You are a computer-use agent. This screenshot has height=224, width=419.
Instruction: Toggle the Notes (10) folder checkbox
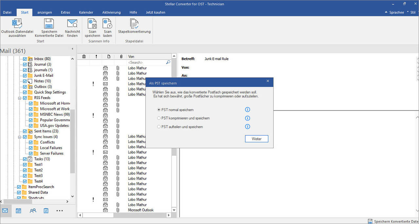25,81
